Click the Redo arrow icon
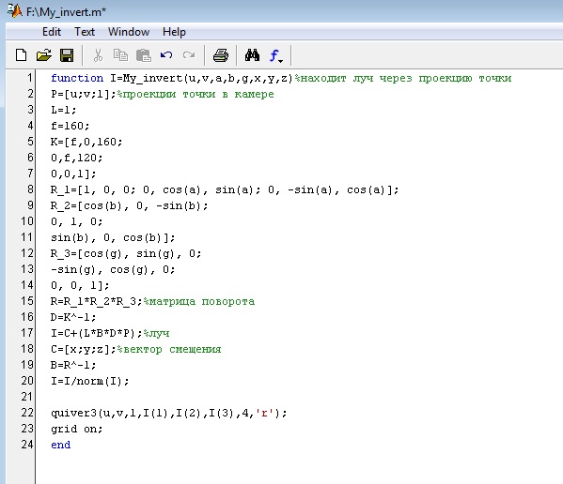This screenshot has height=484, width=563. click(x=189, y=55)
